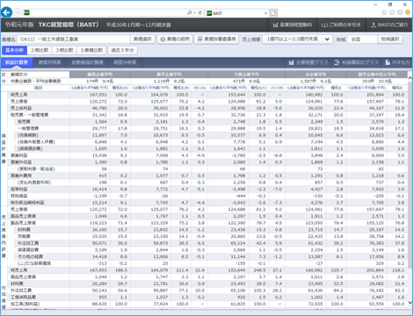Open 業種別審査事典 reference
Viewport: 413px width, 316px height.
(216, 39)
